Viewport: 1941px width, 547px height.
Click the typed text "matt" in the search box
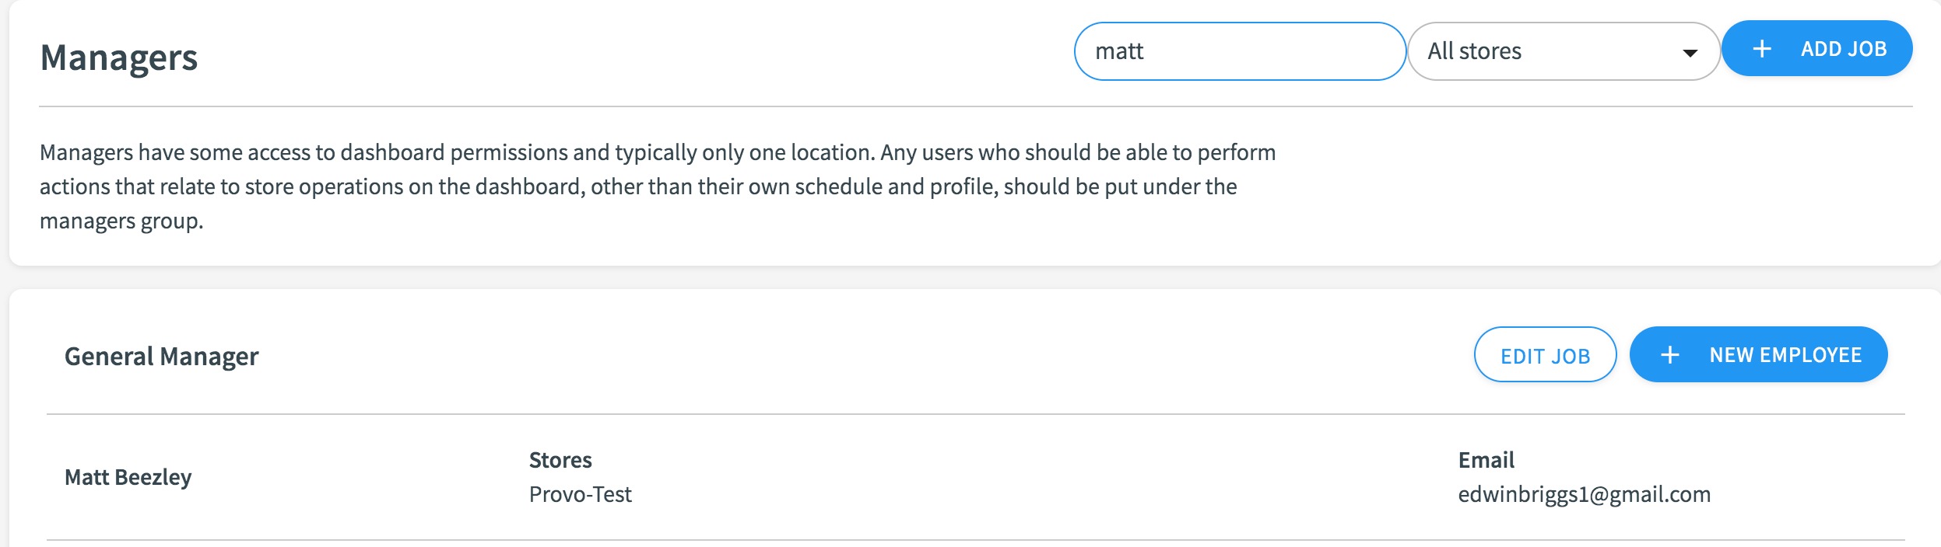pos(1119,51)
